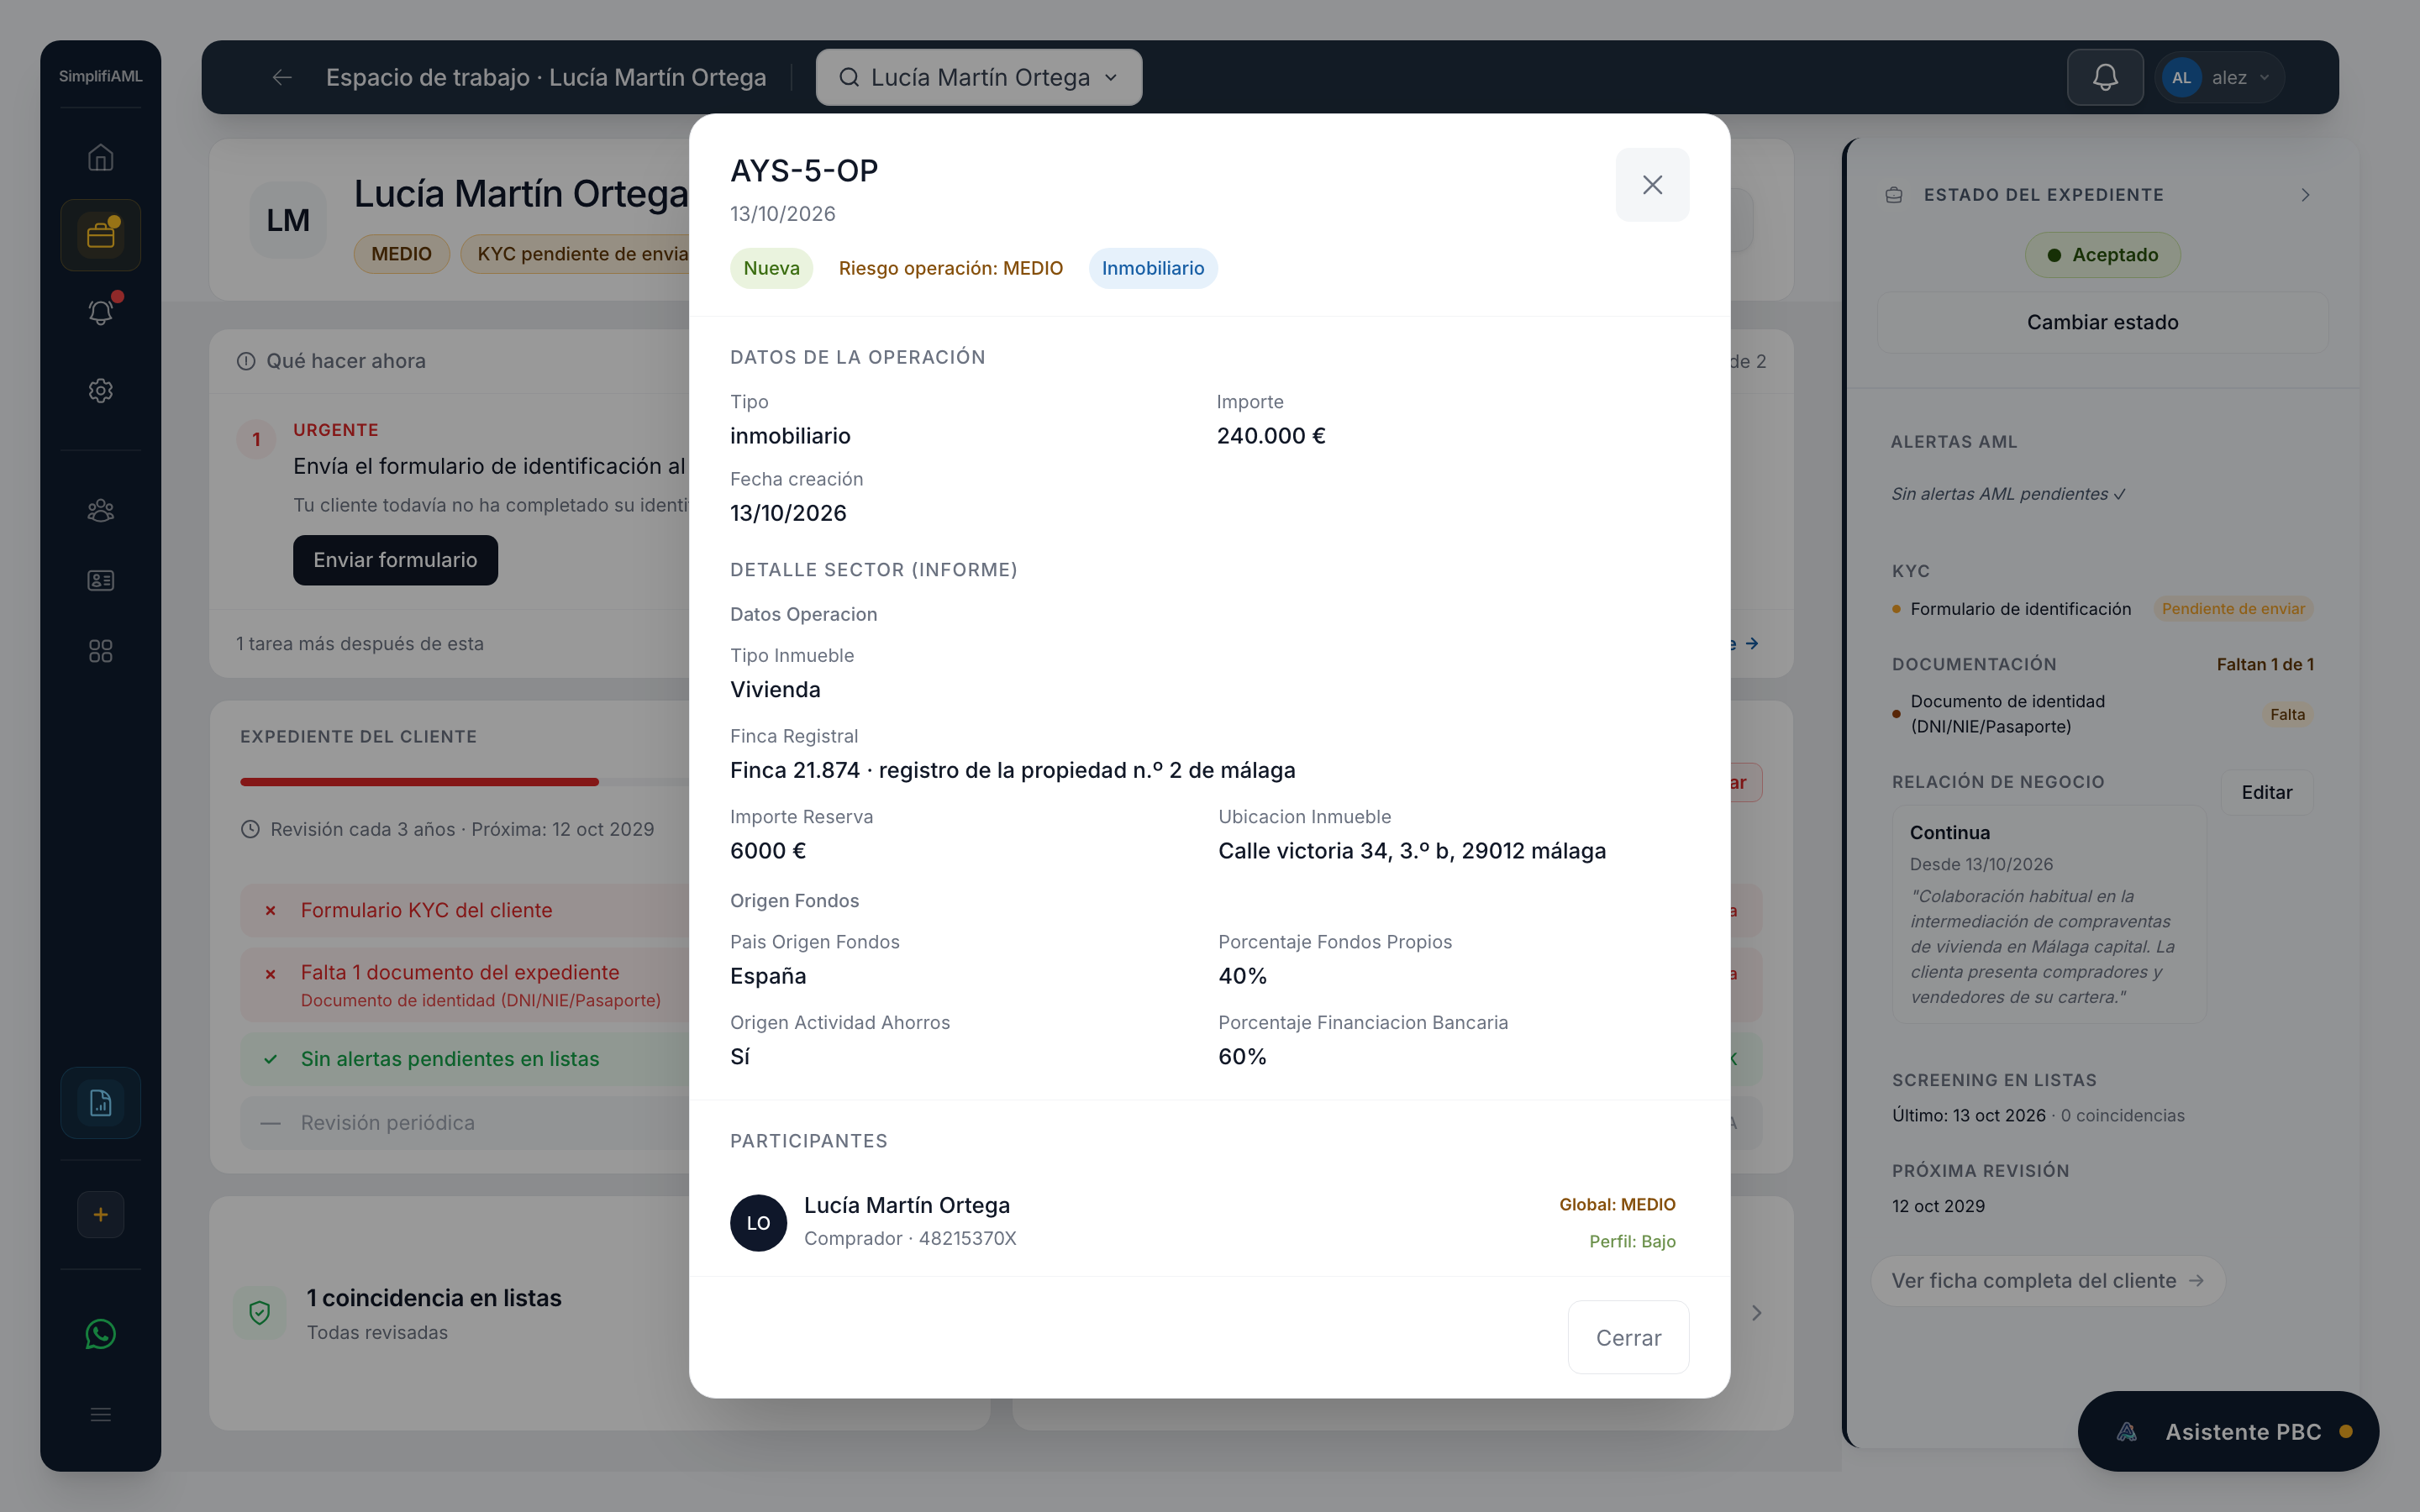Click the SimplifiAML logo
Viewport: 2420px width, 1512px height.
[100, 76]
